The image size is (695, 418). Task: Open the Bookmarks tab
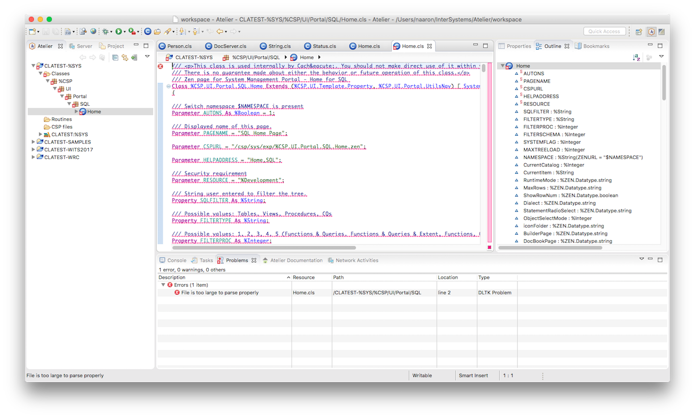point(592,46)
